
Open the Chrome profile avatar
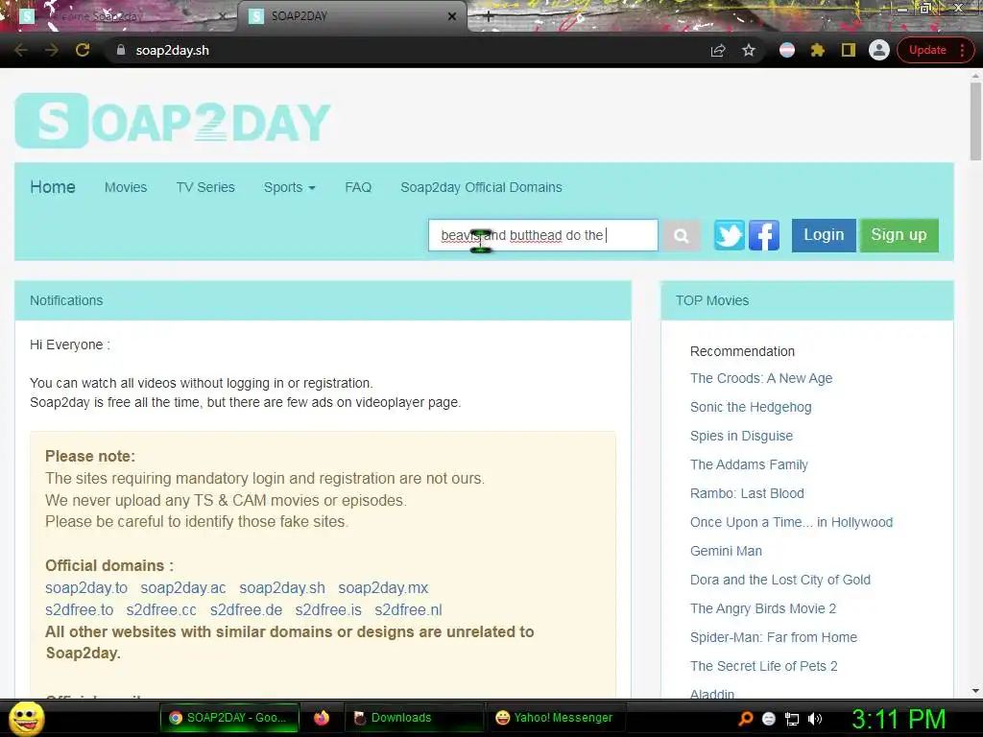[879, 50]
